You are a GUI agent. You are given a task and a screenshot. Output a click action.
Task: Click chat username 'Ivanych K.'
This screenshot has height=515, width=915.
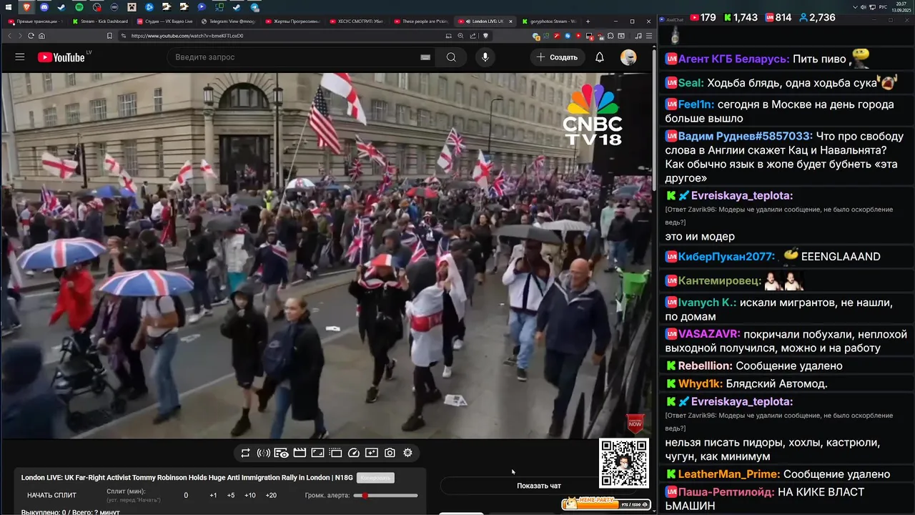[x=707, y=303]
